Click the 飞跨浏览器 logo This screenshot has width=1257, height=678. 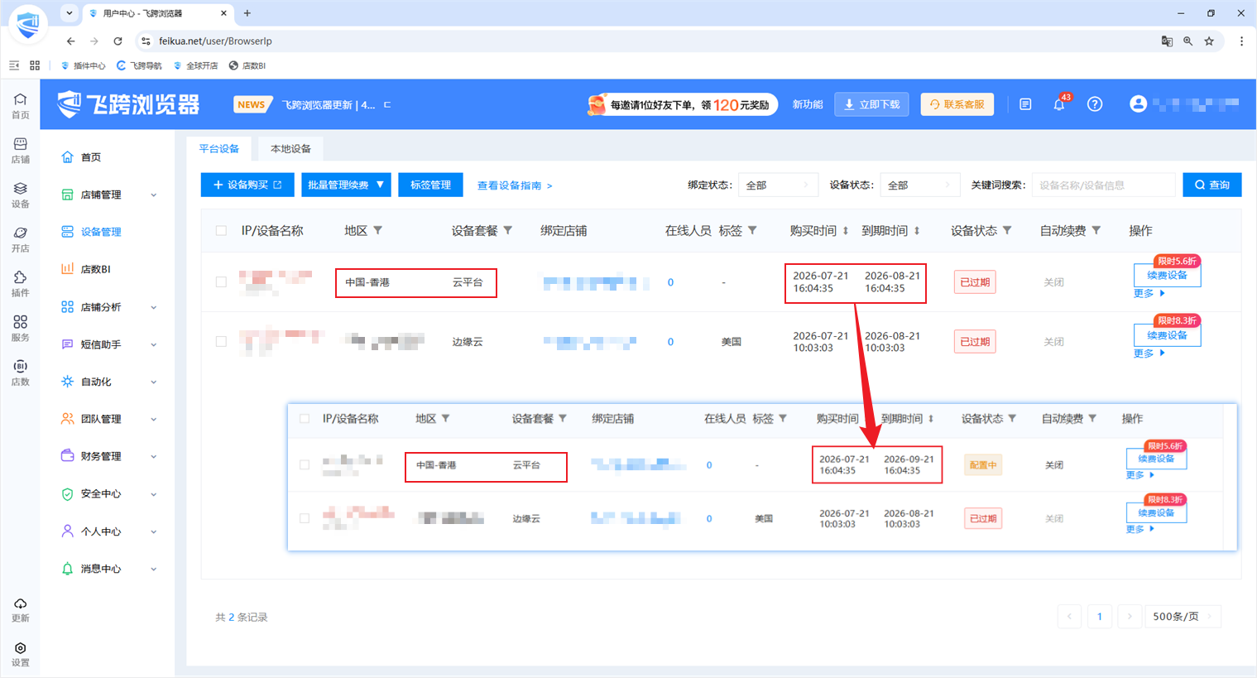point(129,104)
